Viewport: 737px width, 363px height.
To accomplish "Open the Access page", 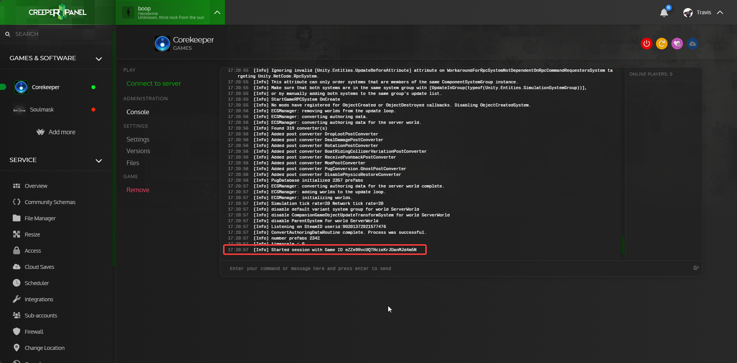I will [32, 251].
